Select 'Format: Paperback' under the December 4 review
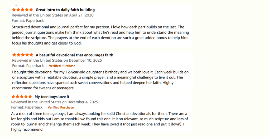Viewport: 269px width, 137px height. [27, 107]
